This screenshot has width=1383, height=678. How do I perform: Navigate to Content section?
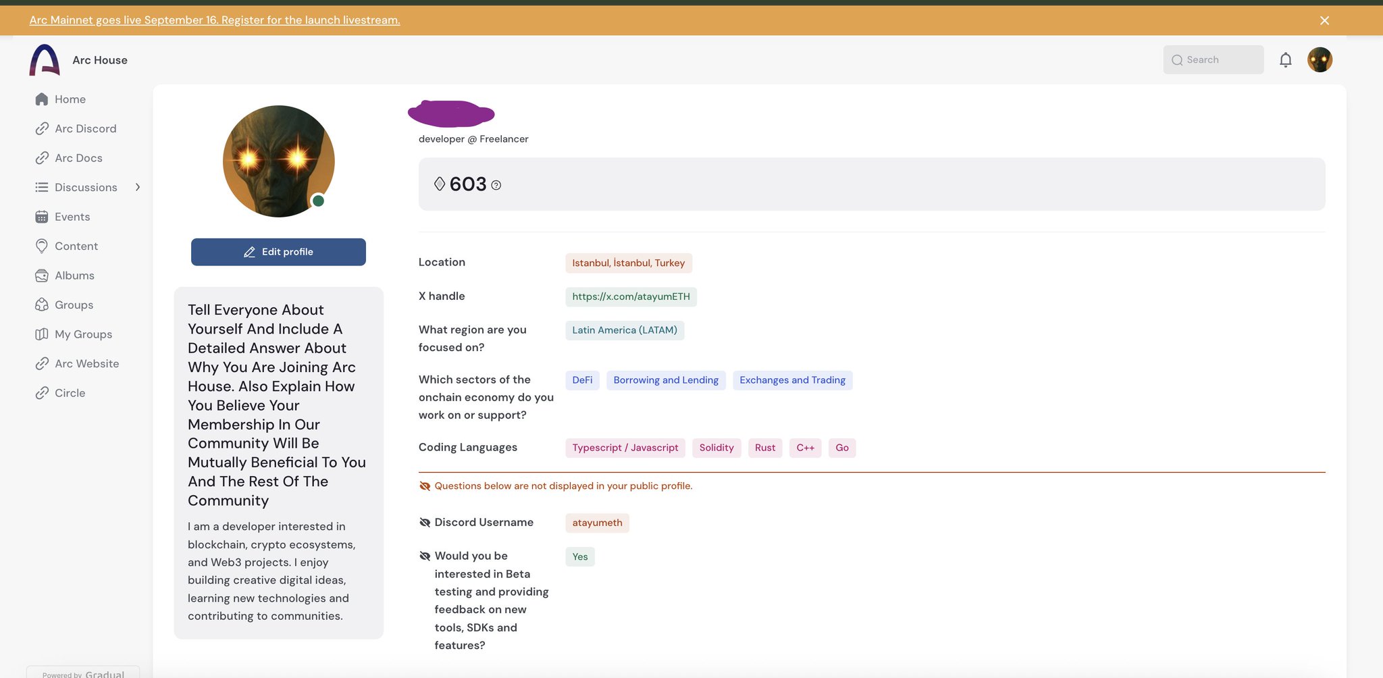(x=76, y=246)
